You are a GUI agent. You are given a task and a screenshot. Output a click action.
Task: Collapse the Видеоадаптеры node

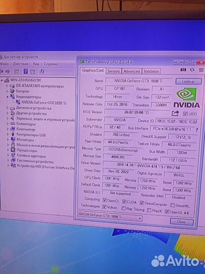[x=7, y=96]
